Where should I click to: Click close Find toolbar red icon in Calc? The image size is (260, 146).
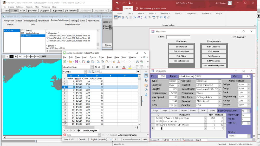click(x=65, y=135)
